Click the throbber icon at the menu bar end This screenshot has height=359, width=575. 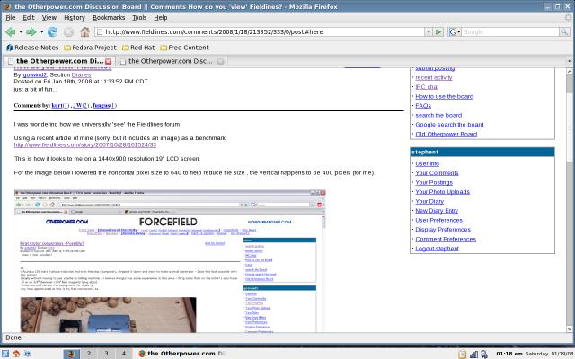569,17
